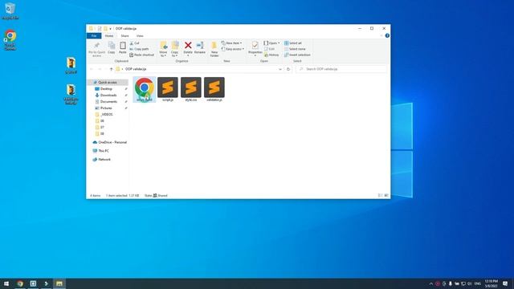The width and height of the screenshot is (514, 289).
Task: Select the validator.js file
Action: coord(214,89)
